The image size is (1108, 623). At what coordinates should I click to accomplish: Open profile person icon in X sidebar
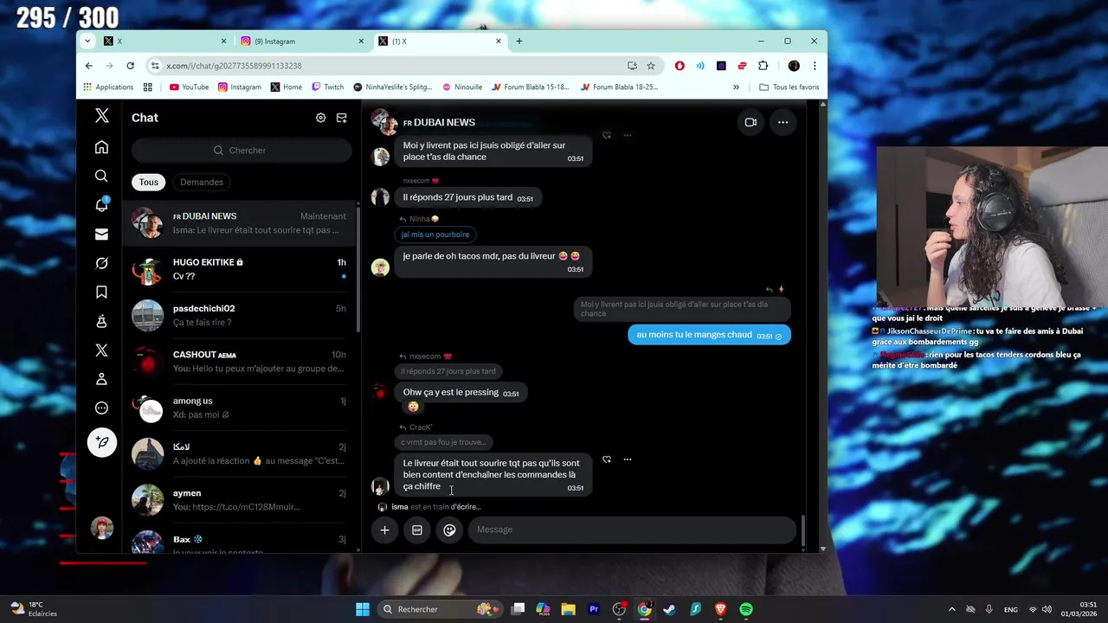tap(101, 379)
